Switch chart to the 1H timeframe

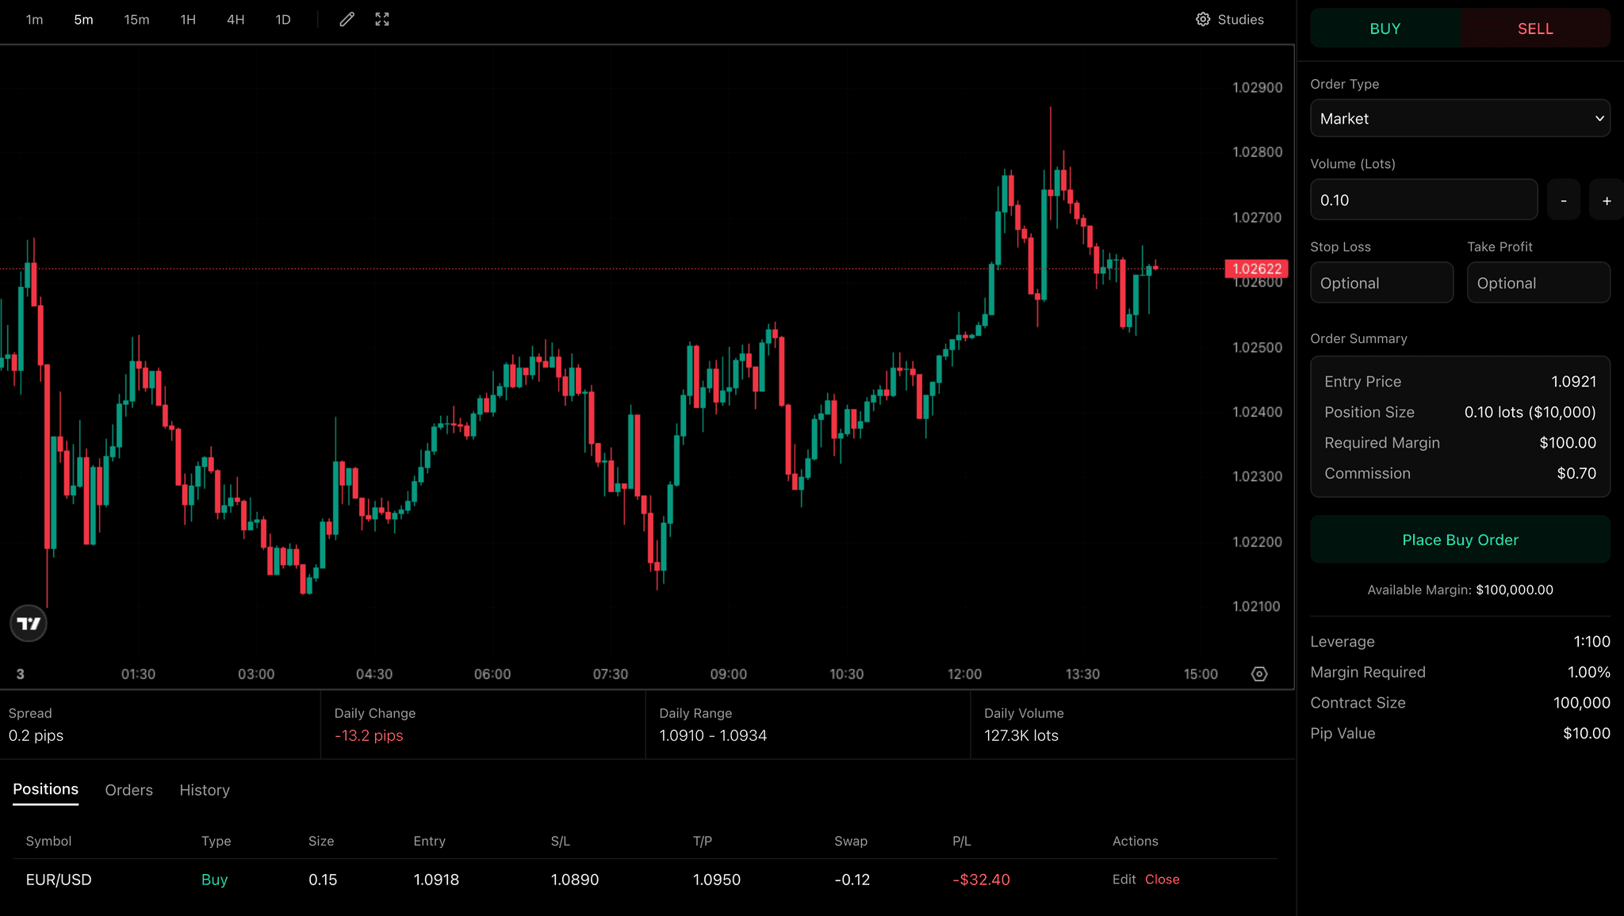pos(188,20)
